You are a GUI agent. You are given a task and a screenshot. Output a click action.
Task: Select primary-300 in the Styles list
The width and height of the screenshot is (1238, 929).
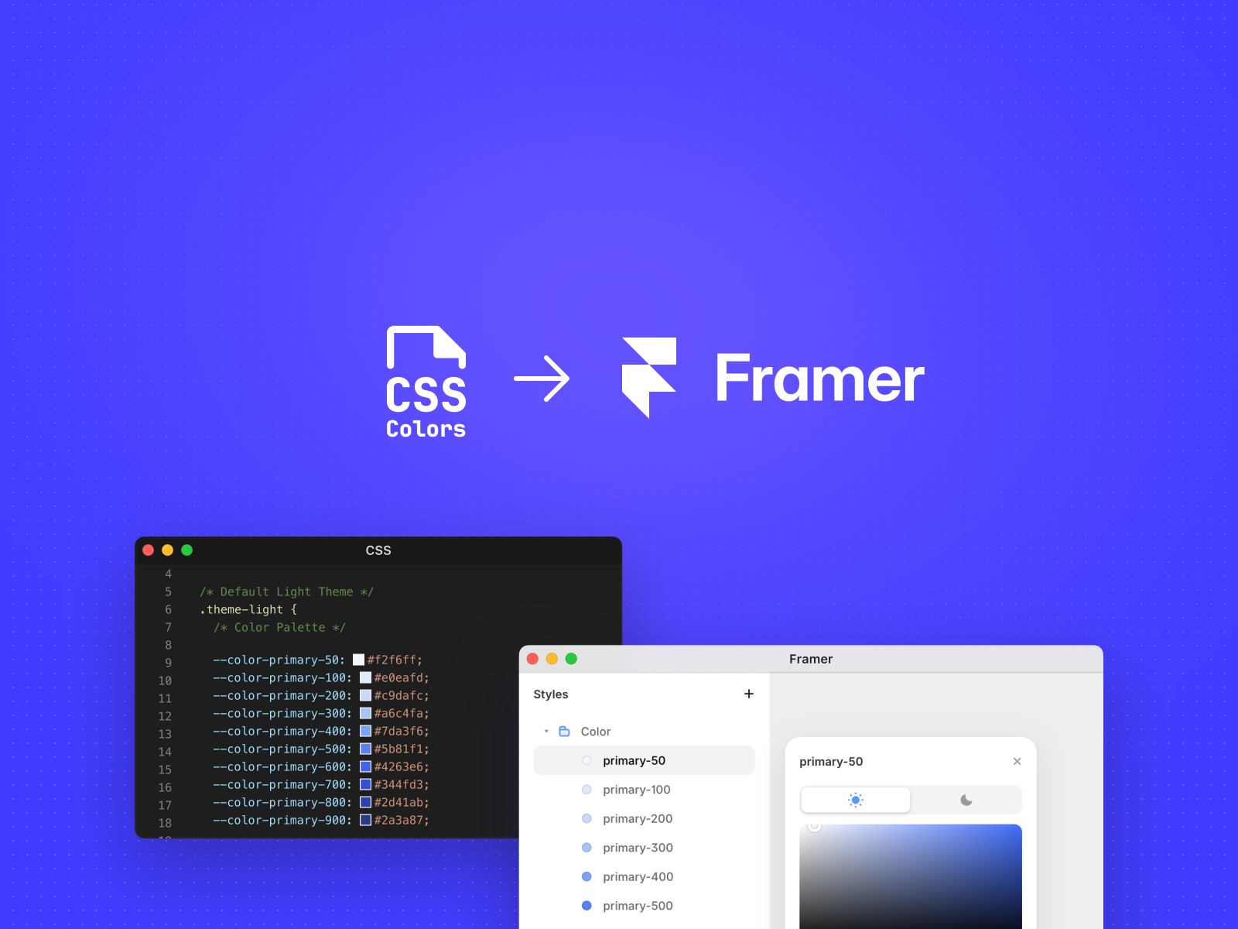pyautogui.click(x=637, y=847)
